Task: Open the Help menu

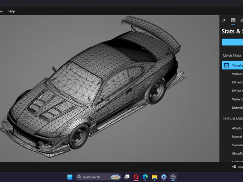Action: coord(12,11)
